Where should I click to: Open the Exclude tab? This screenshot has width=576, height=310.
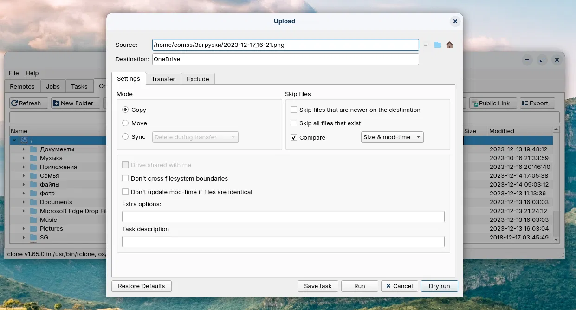point(198,79)
